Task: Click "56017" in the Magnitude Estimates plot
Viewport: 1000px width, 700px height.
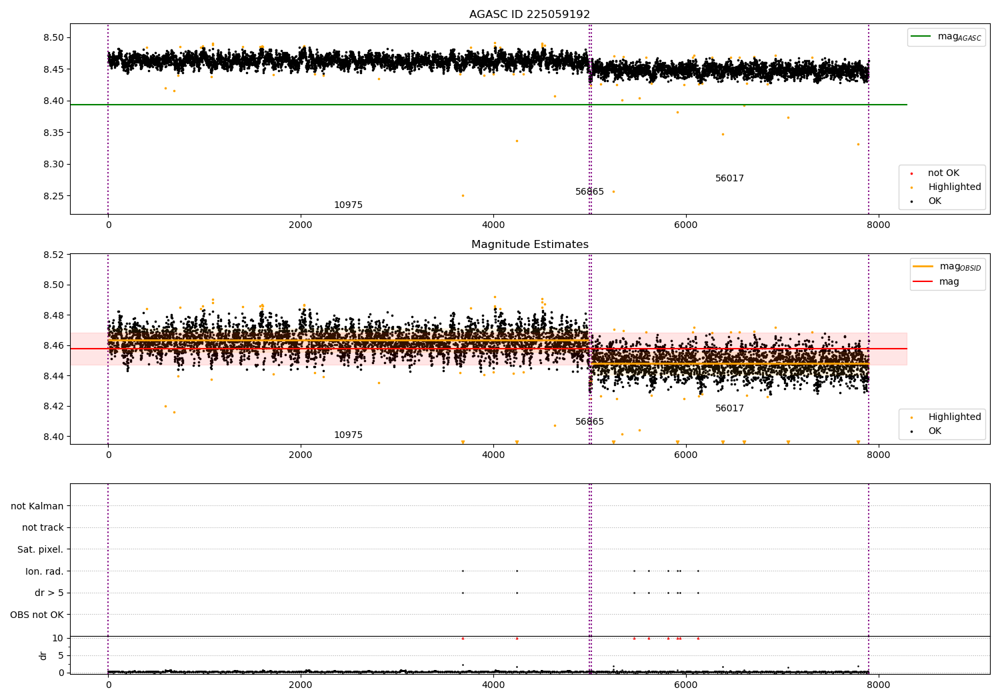Action: [729, 408]
